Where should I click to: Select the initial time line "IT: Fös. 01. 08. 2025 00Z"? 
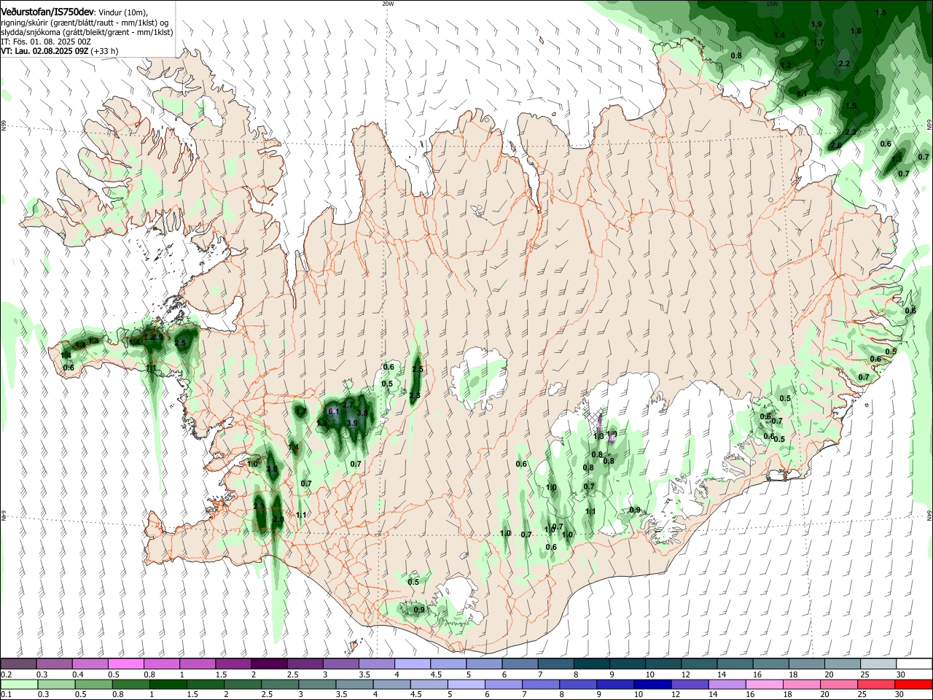tap(45, 42)
